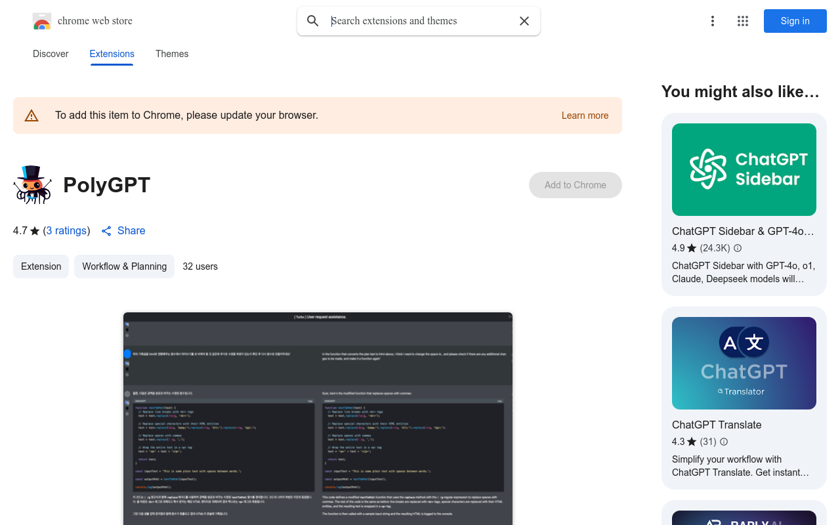Click the info icon beside the 24.3K ratings

738,248
